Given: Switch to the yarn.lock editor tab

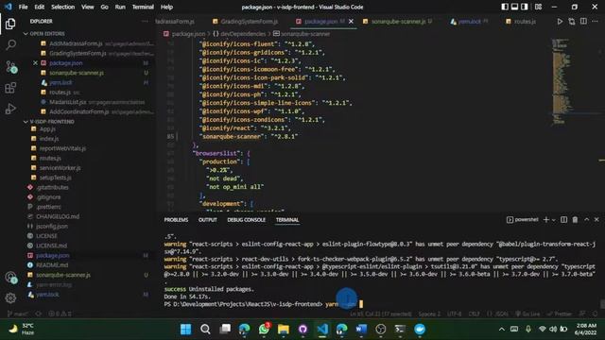Looking at the screenshot, I should click(469, 22).
